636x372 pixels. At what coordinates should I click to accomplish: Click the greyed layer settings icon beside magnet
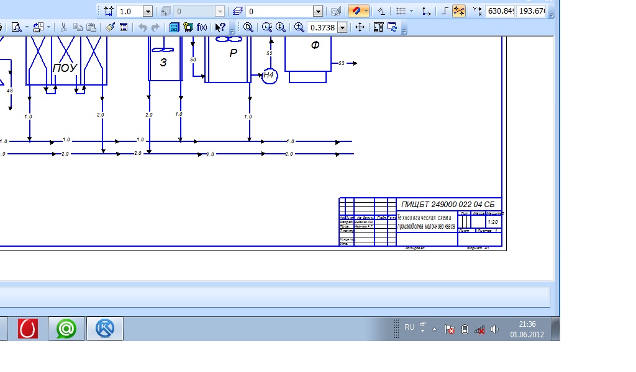(336, 11)
